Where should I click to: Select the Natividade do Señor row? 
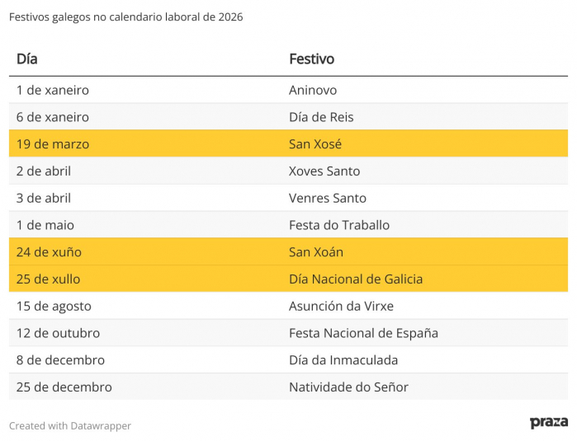click(289, 387)
